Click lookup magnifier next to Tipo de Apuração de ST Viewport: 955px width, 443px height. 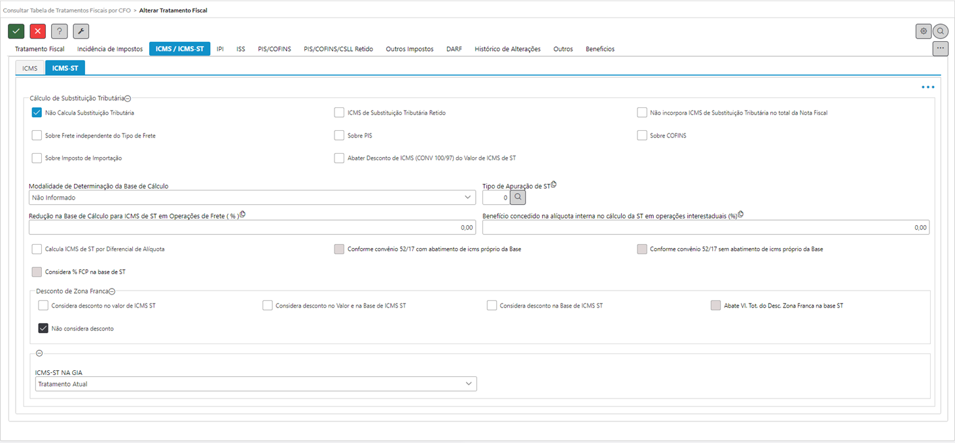tap(518, 197)
